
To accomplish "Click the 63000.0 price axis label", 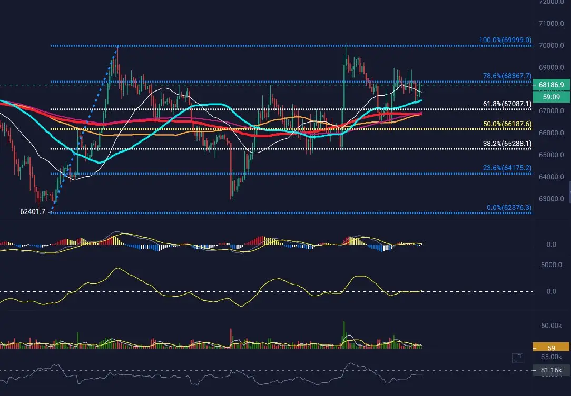I will coord(551,199).
